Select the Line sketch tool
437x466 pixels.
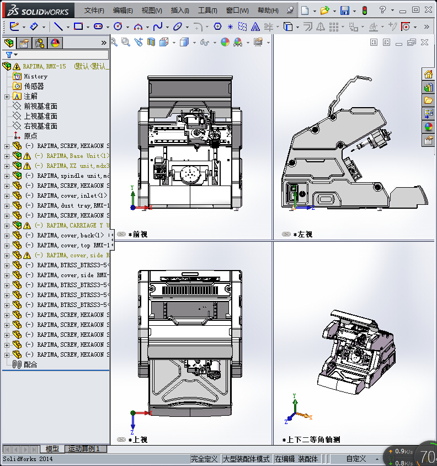coord(58,27)
